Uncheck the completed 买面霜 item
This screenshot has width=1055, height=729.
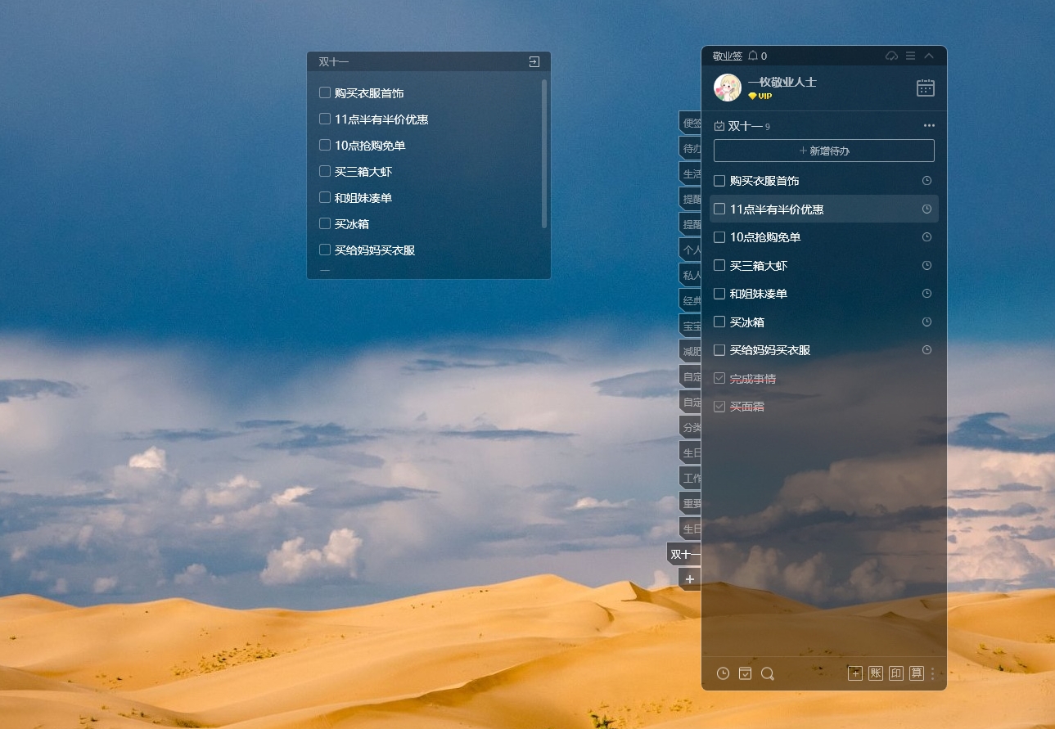(x=719, y=407)
